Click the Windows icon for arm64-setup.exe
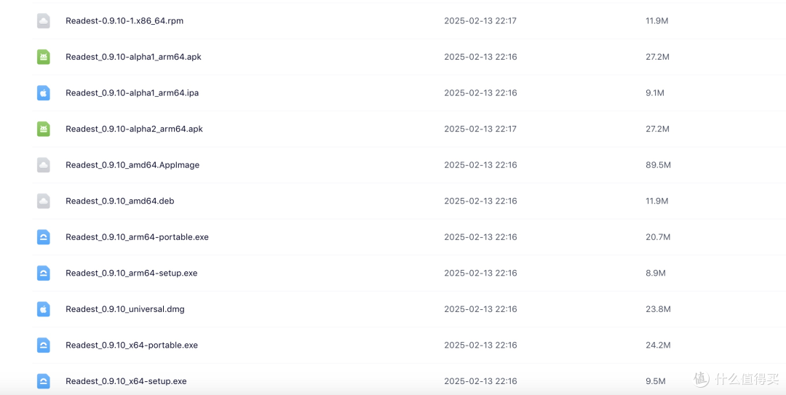 (x=44, y=273)
